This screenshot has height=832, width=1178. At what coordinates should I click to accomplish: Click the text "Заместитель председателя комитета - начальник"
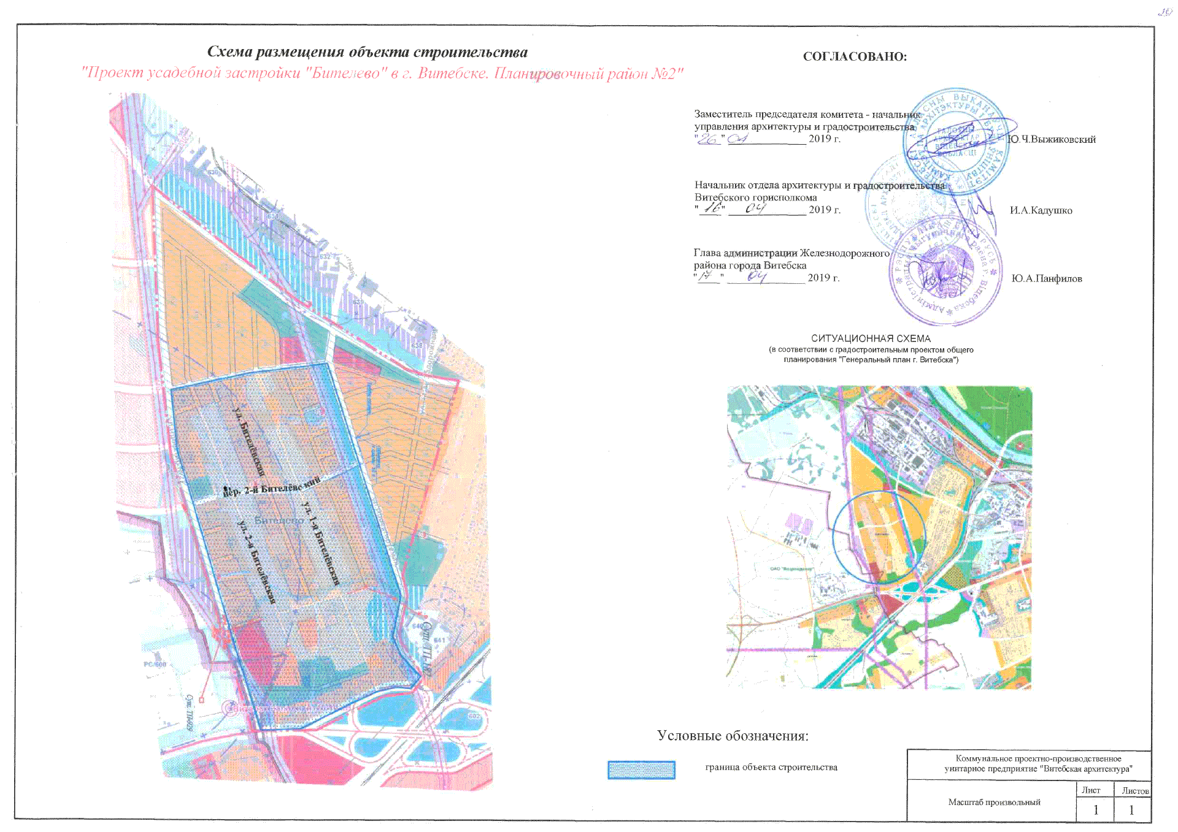(x=807, y=114)
